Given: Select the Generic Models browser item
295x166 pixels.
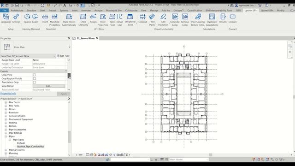Looking at the screenshot, I should coord(17,116).
